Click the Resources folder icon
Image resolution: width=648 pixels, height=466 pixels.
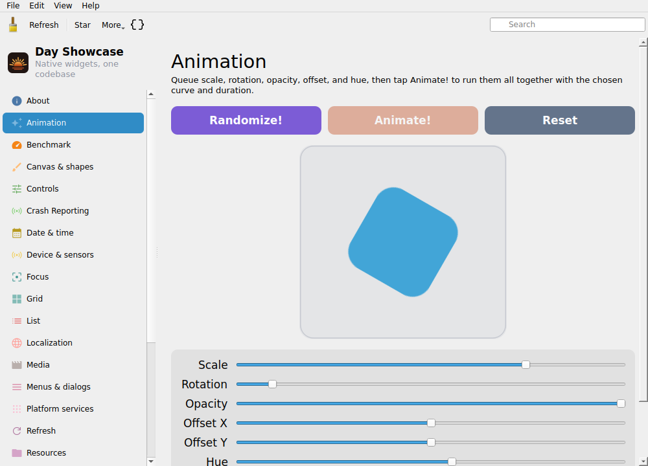click(x=17, y=453)
